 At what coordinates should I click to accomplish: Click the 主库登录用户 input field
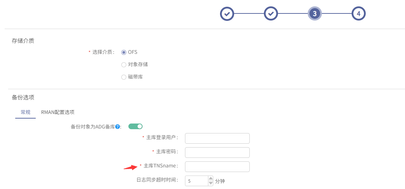click(x=217, y=138)
